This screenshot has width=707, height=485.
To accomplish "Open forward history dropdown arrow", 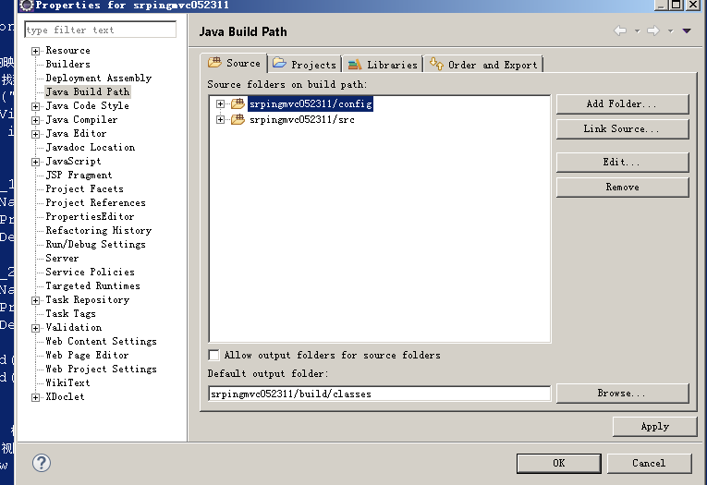I will click(x=670, y=31).
